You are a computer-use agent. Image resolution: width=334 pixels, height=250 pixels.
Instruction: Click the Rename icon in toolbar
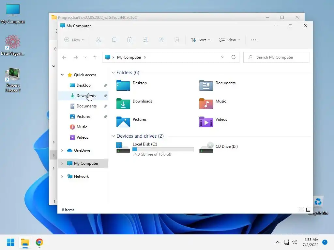(x=145, y=40)
